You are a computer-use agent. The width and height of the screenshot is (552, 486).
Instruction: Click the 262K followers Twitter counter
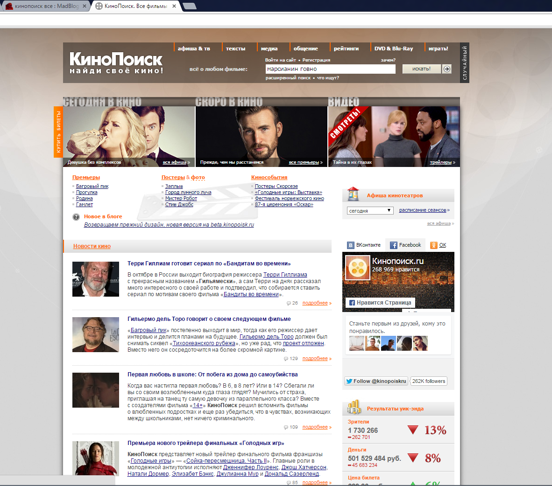[429, 381]
